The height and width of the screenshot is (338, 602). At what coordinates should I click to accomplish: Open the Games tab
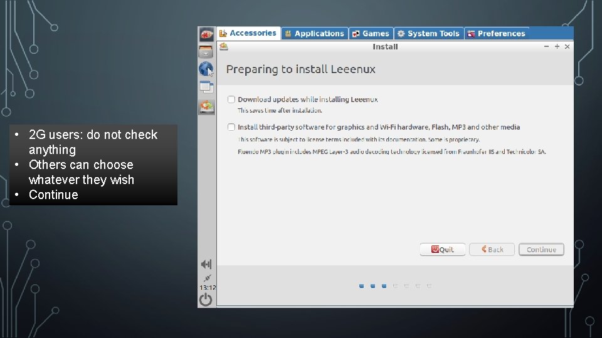(x=371, y=34)
